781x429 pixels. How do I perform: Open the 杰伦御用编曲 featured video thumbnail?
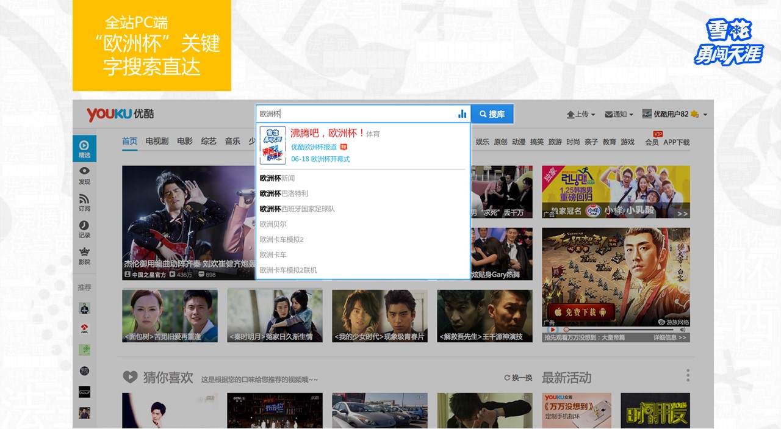pos(189,223)
